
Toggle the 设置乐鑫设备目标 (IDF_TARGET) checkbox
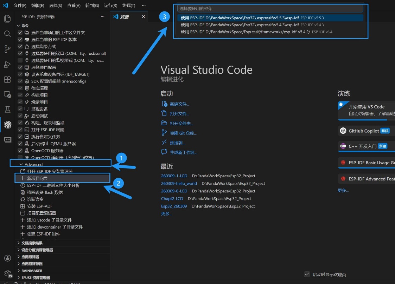pyautogui.click(x=20, y=74)
